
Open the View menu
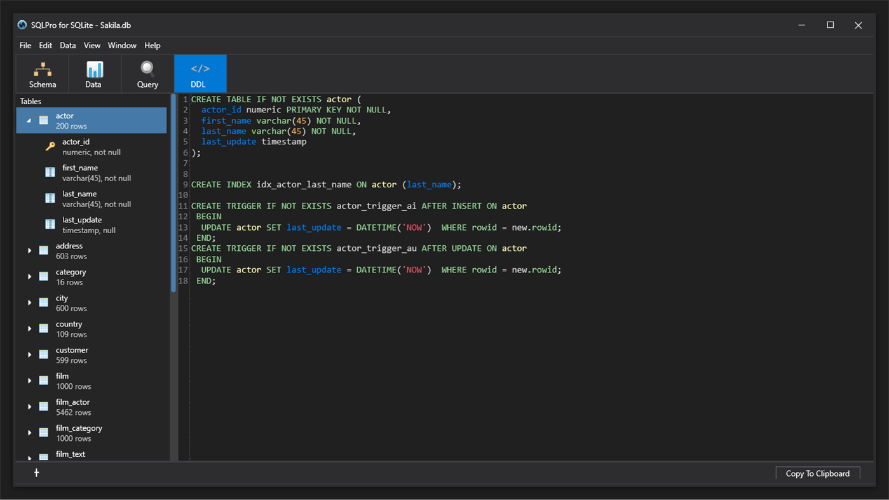point(92,46)
